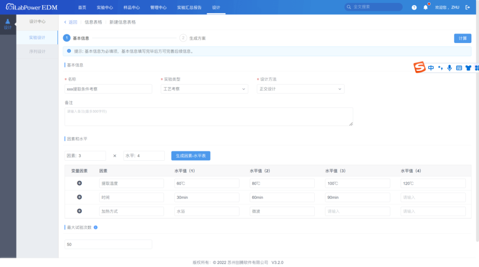Click the 提取温度 factor name field
Image resolution: width=479 pixels, height=267 pixels.
click(x=131, y=183)
